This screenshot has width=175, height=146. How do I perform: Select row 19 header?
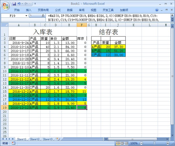[5, 108]
